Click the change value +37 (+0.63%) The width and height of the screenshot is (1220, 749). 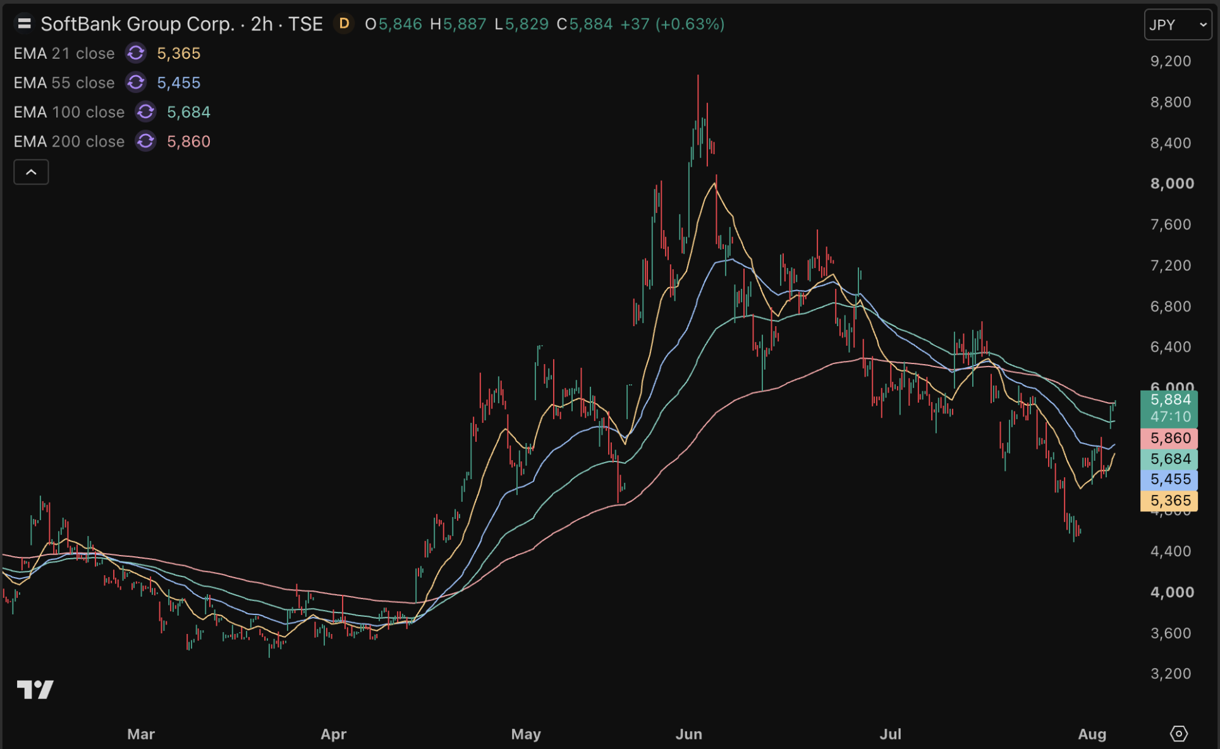click(673, 24)
